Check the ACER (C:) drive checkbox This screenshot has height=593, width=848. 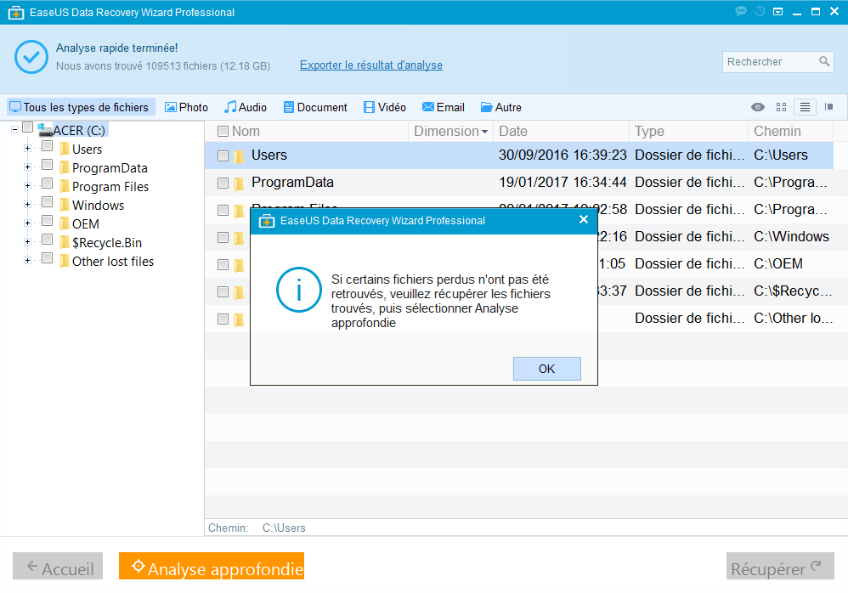tap(27, 127)
